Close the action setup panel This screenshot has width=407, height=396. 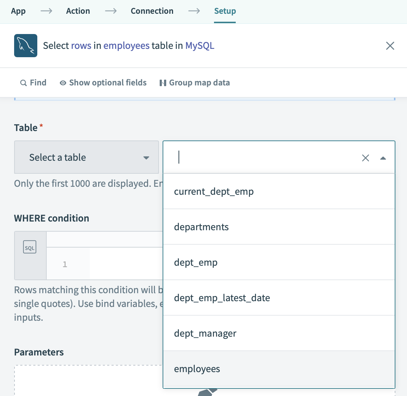click(390, 46)
